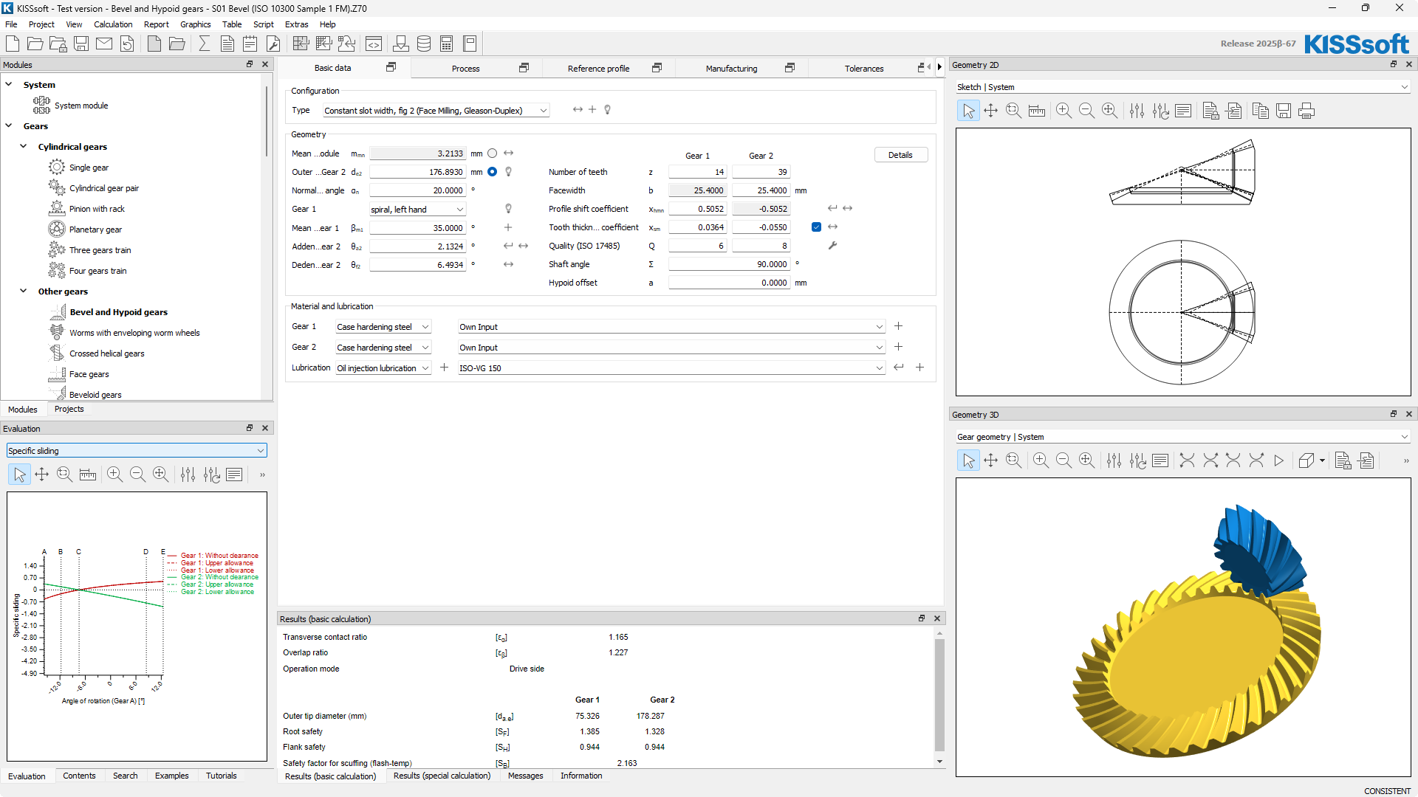Collapse the Cylindrical gears tree node
1418x797 pixels.
[x=24, y=147]
